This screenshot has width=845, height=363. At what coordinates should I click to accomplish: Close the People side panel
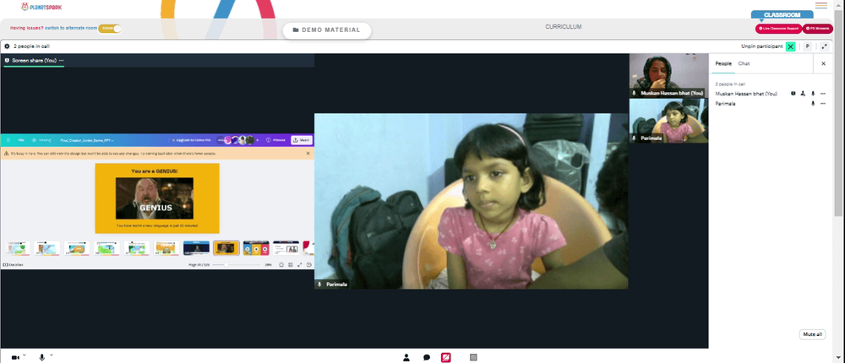(823, 63)
